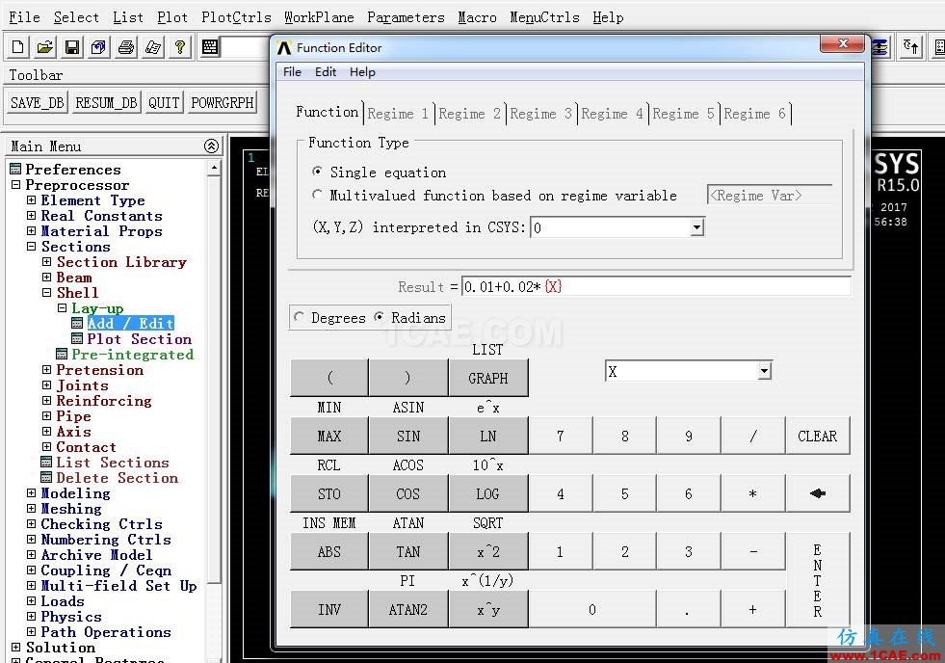The height and width of the screenshot is (663, 945).
Task: Click the x^2 key
Action: coord(488,551)
